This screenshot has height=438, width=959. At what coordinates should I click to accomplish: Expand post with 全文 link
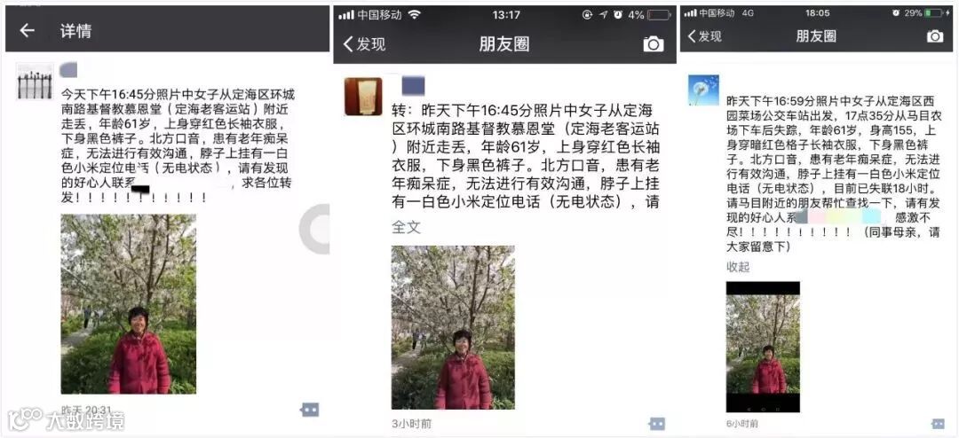tap(406, 227)
